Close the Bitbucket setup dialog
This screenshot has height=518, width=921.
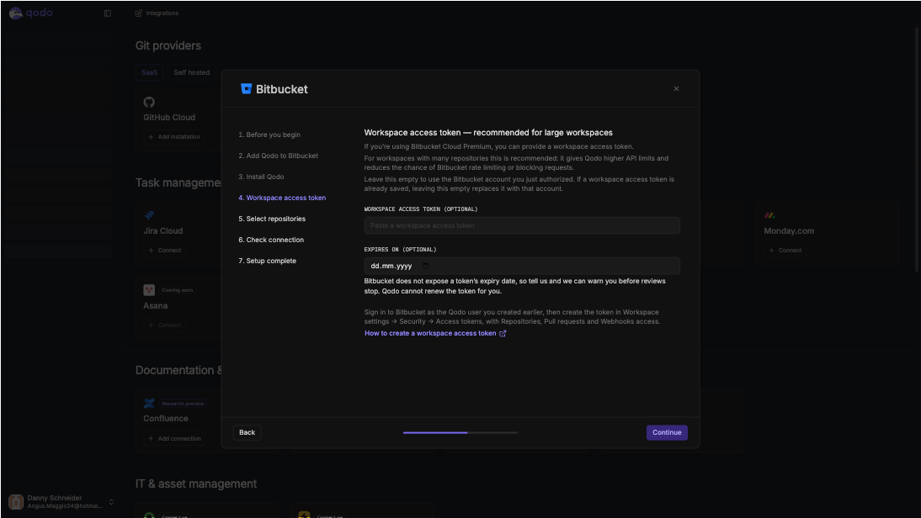(x=676, y=88)
